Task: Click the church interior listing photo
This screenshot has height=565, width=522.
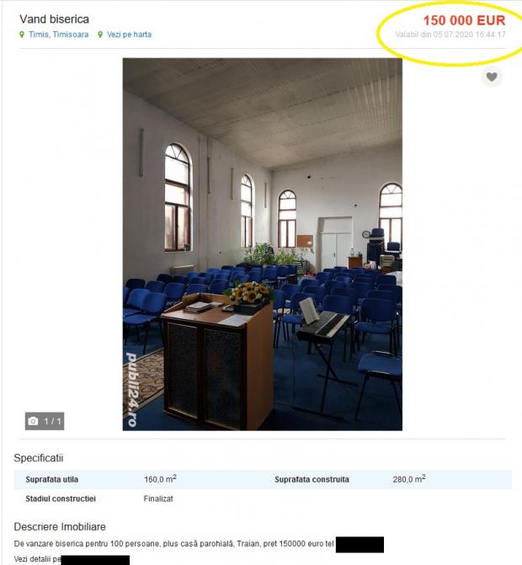Action: pyautogui.click(x=262, y=244)
